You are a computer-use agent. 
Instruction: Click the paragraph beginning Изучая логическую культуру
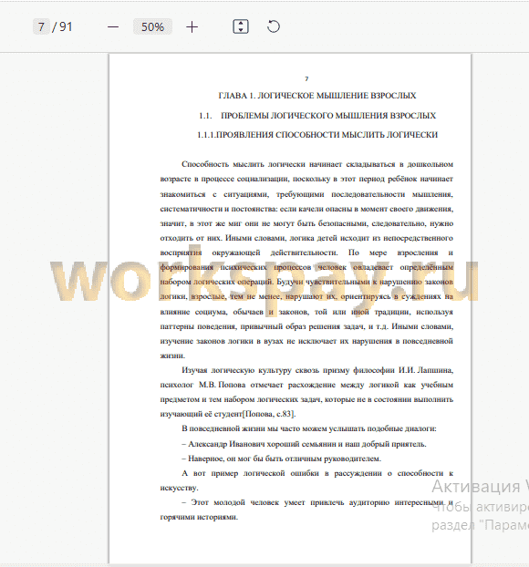[306, 392]
